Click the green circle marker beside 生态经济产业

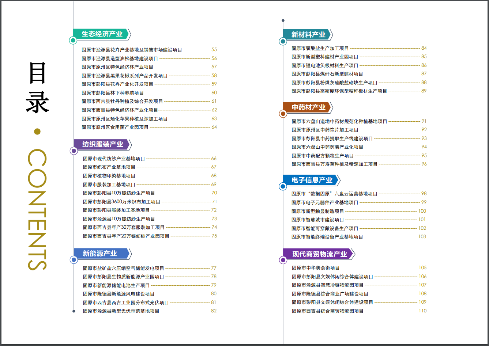74,41
